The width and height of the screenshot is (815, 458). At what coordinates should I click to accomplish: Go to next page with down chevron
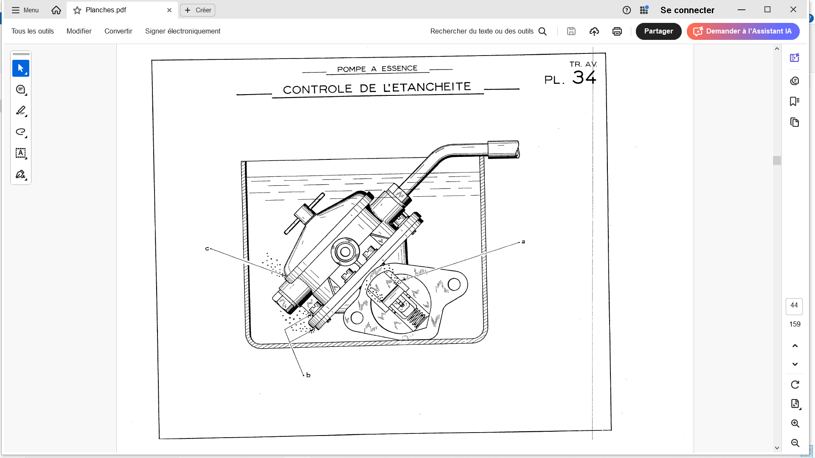click(x=795, y=364)
